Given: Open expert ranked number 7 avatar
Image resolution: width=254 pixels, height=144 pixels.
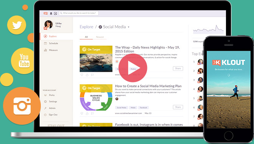Looking at the screenshot, I should pyautogui.click(x=200, y=116).
